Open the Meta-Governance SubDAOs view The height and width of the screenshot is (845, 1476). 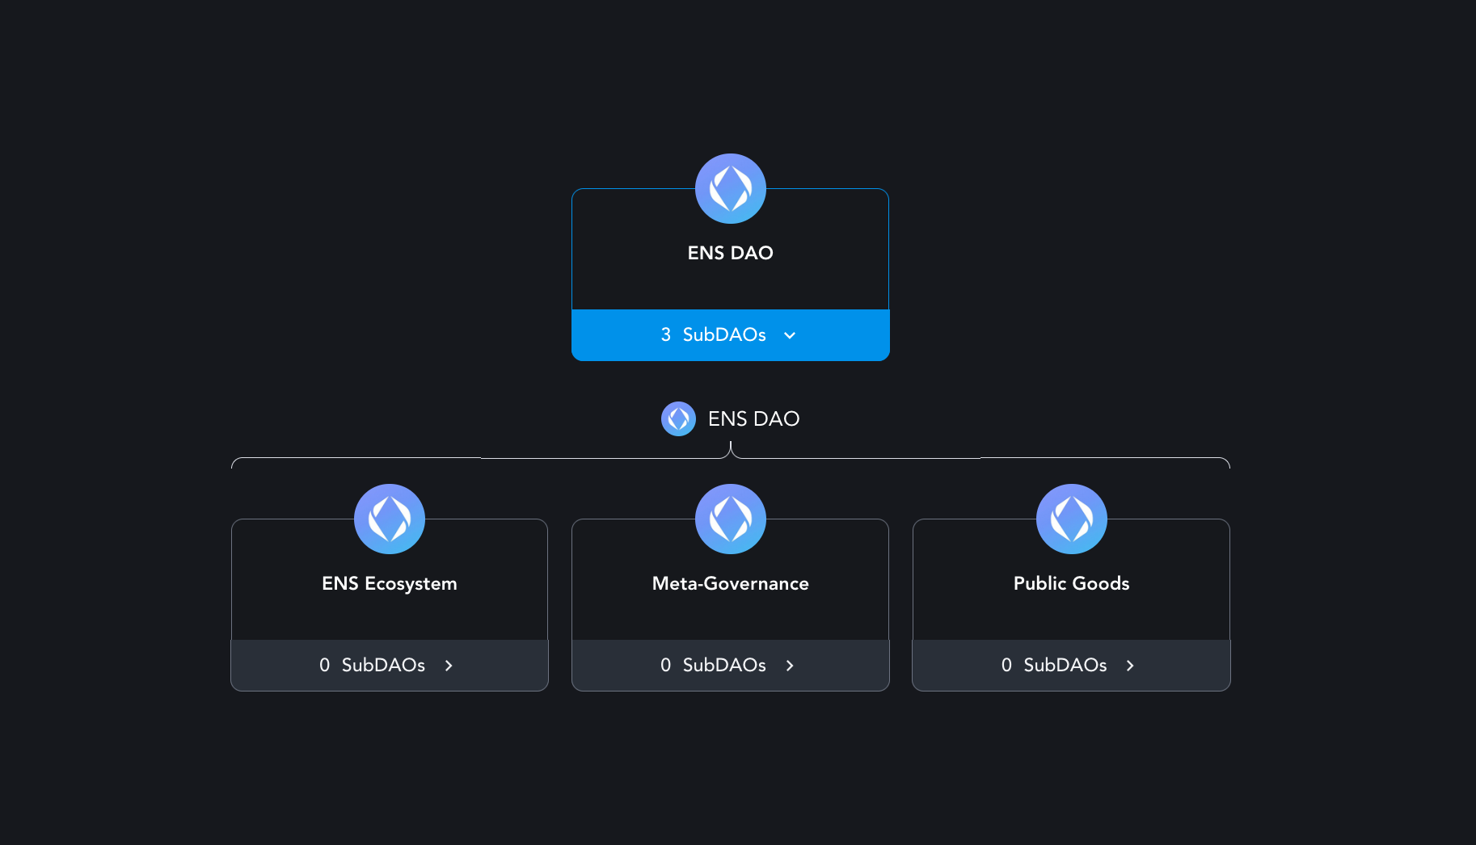click(730, 665)
